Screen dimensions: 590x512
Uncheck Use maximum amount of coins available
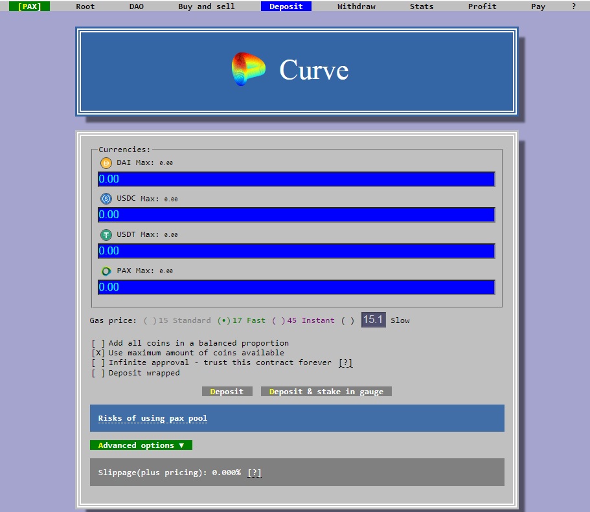98,353
